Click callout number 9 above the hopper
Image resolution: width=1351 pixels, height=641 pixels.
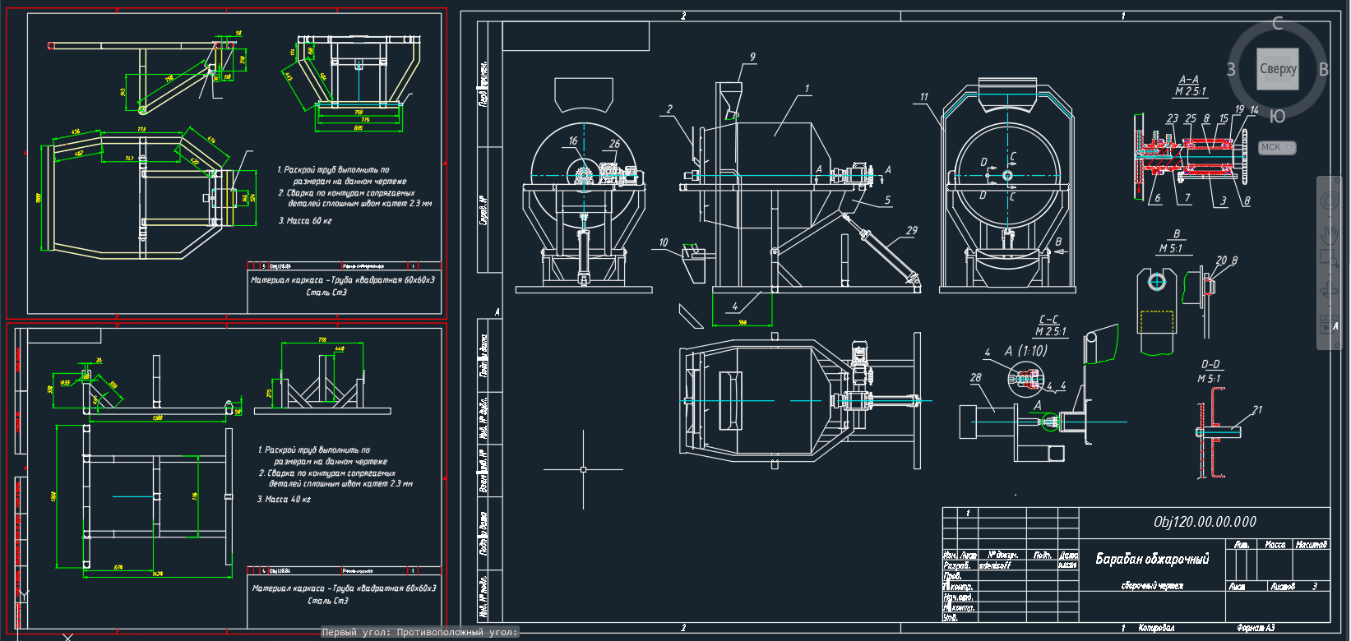pyautogui.click(x=752, y=57)
